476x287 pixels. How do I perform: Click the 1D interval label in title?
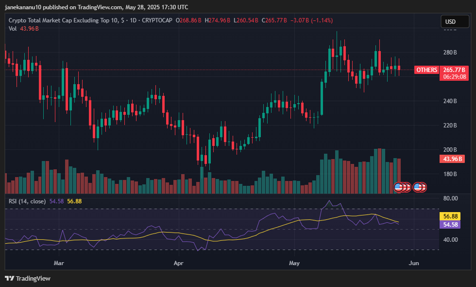tap(133, 20)
